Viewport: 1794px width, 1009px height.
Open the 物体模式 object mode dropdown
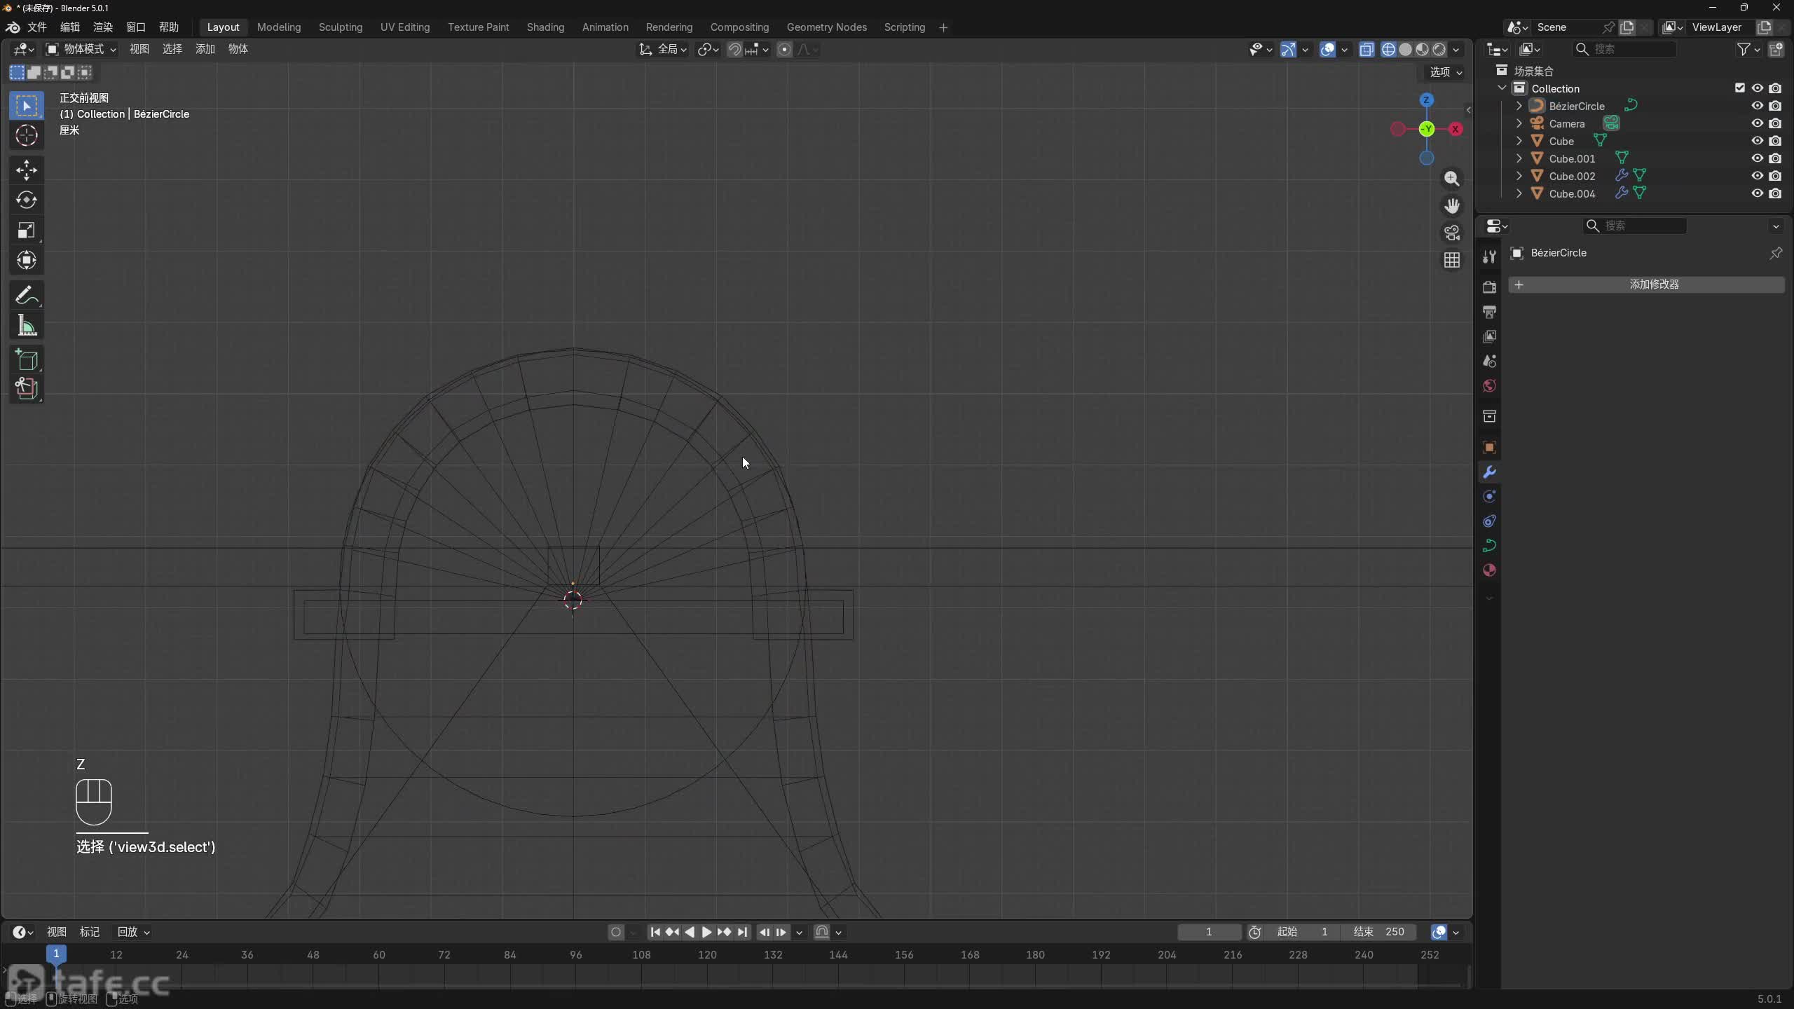(x=81, y=49)
